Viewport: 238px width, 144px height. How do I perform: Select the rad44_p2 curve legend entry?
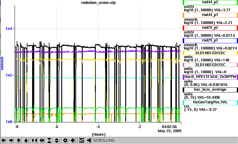coord(210,2)
